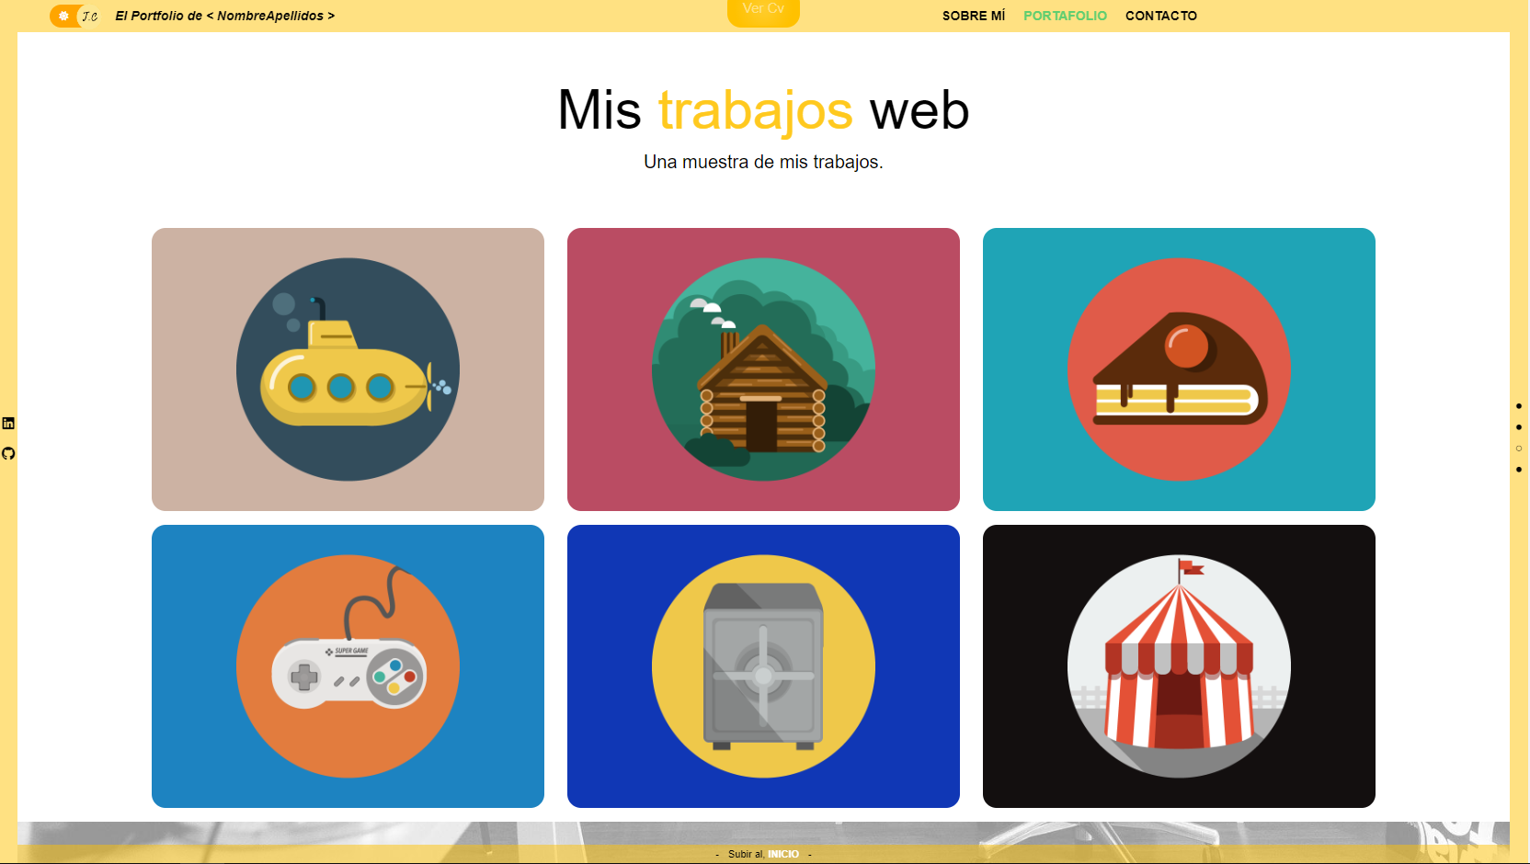Screen dimensions: 1530x864
Task: Click the J.C logo badge
Action: tap(89, 16)
